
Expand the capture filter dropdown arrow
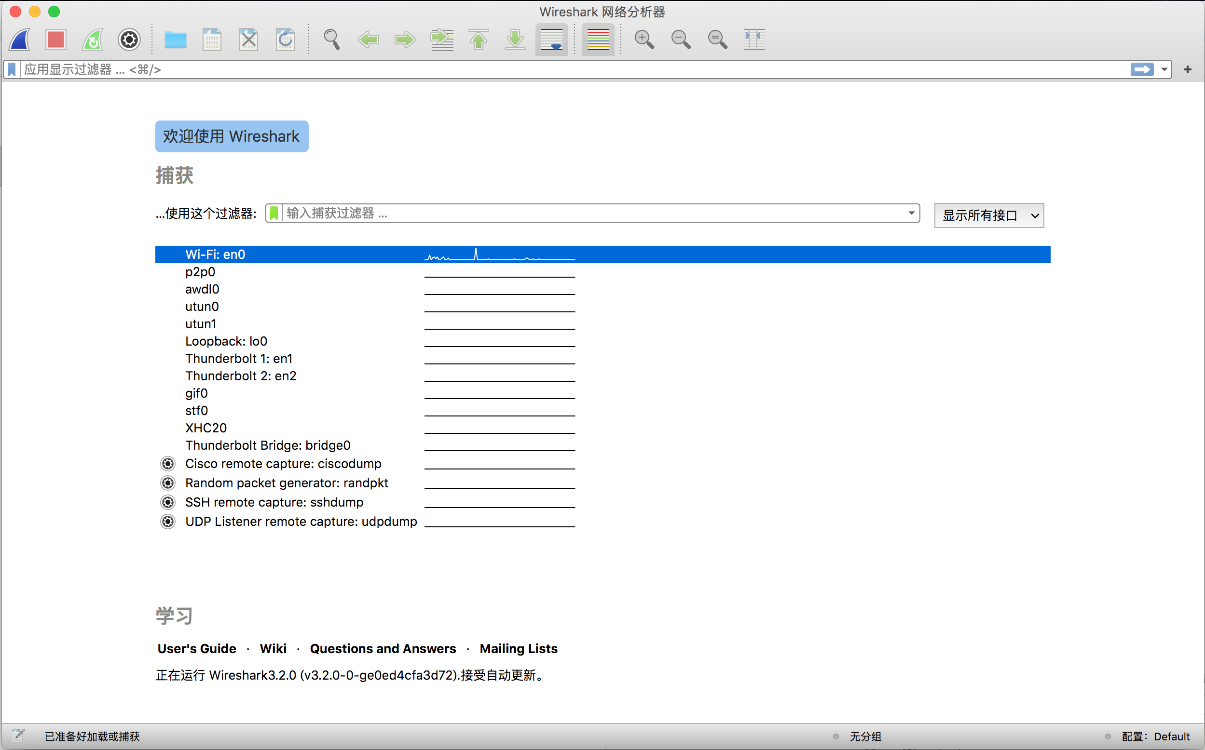tap(911, 214)
